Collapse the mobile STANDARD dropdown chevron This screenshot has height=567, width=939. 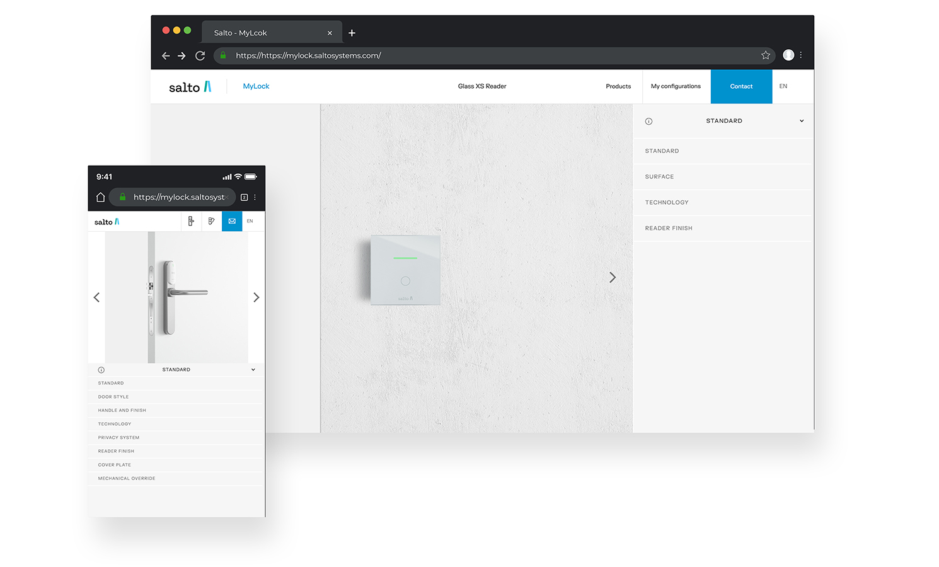pos(253,370)
